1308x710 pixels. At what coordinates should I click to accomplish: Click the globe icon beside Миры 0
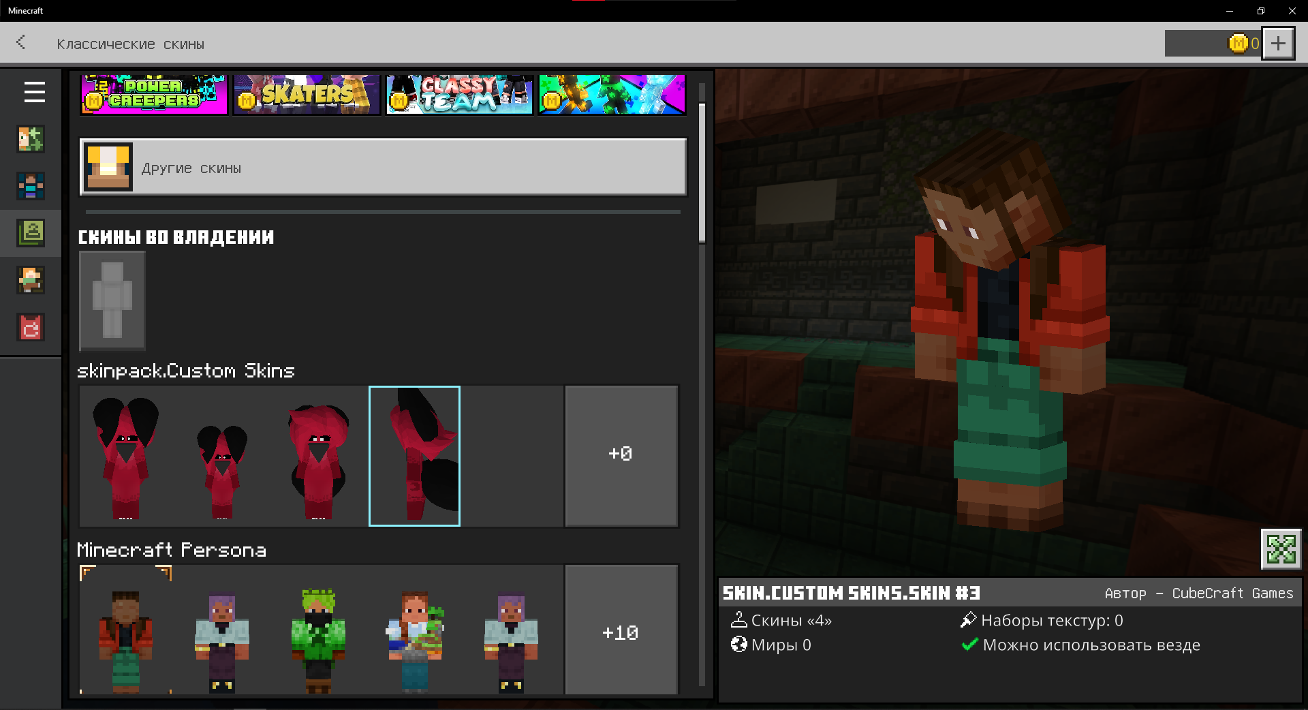[738, 644]
